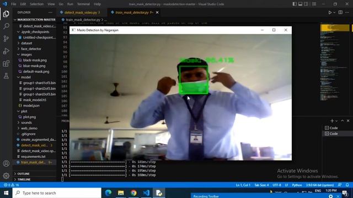Open the File menu
This screenshot has height=198, width=353.
point(13,4)
